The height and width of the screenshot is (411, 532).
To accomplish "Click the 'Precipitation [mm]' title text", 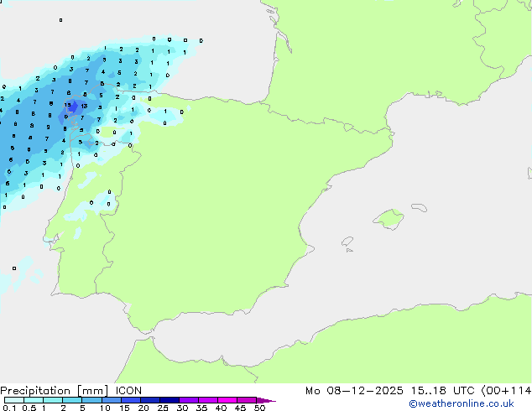I will (55, 391).
